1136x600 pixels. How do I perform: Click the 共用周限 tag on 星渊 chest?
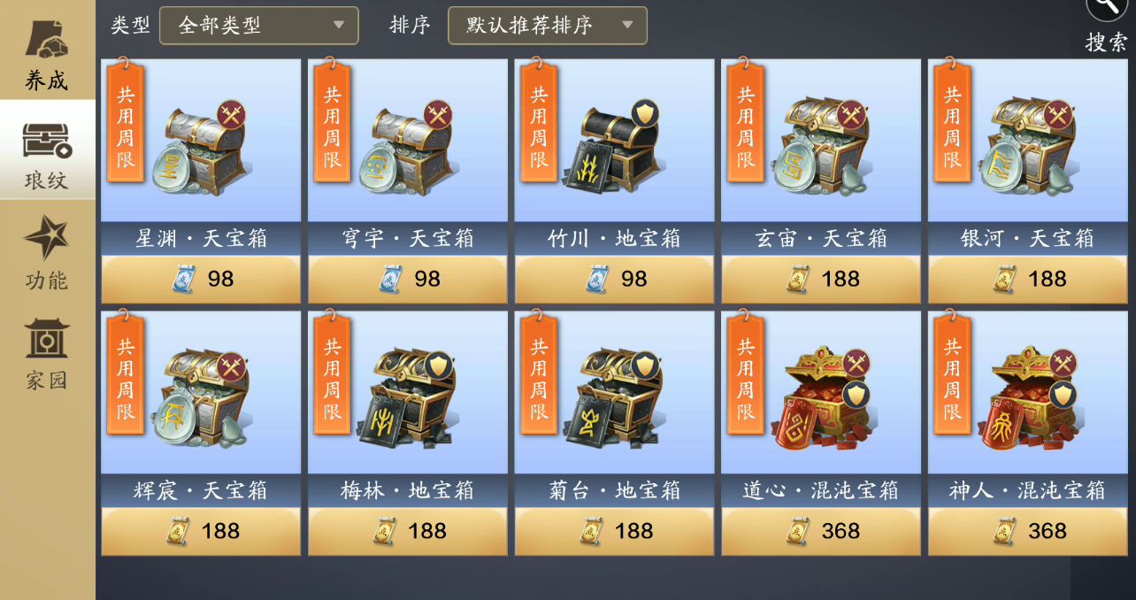pyautogui.click(x=126, y=117)
